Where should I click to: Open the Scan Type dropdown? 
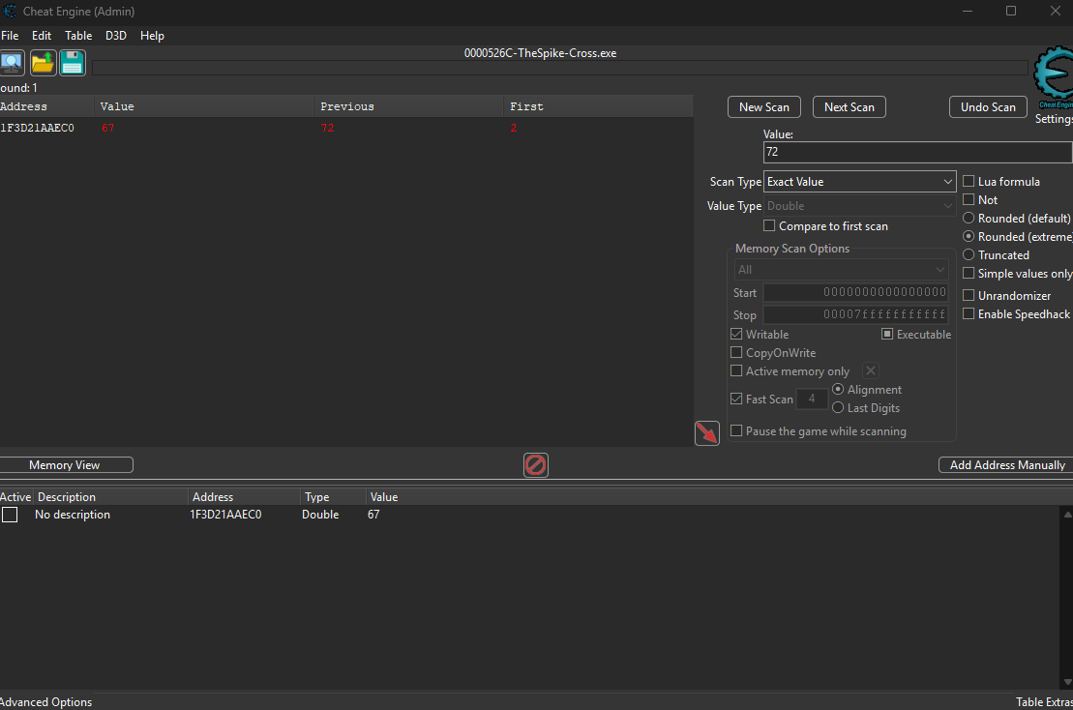point(859,182)
